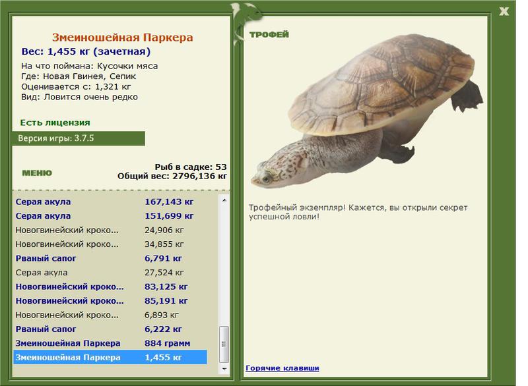Screen dimensions: 528x386
Task: Close the trophy window with X
Action: tap(504, 11)
